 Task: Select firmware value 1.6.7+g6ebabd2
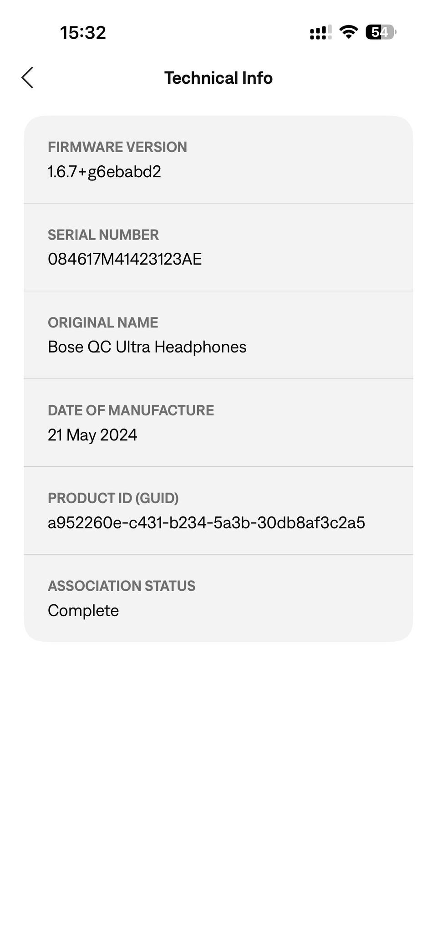pos(104,172)
